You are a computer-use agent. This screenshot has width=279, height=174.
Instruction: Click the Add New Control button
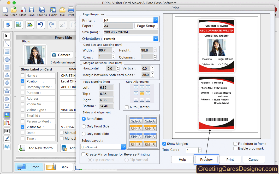click(x=38, y=148)
